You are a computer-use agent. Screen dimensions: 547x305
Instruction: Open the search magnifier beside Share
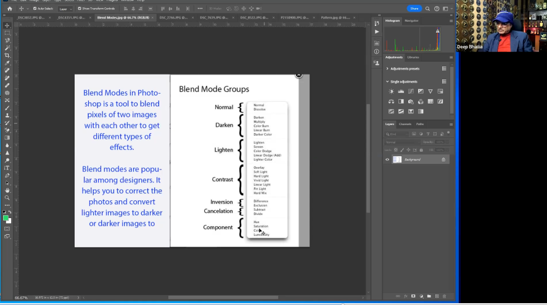tap(427, 9)
